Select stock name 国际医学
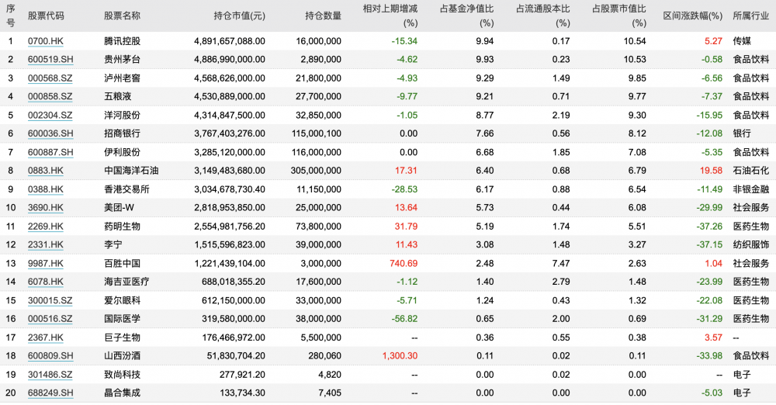Image resolution: width=776 pixels, height=405 pixels. (x=123, y=320)
